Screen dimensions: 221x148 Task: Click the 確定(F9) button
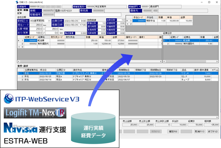point(173,131)
